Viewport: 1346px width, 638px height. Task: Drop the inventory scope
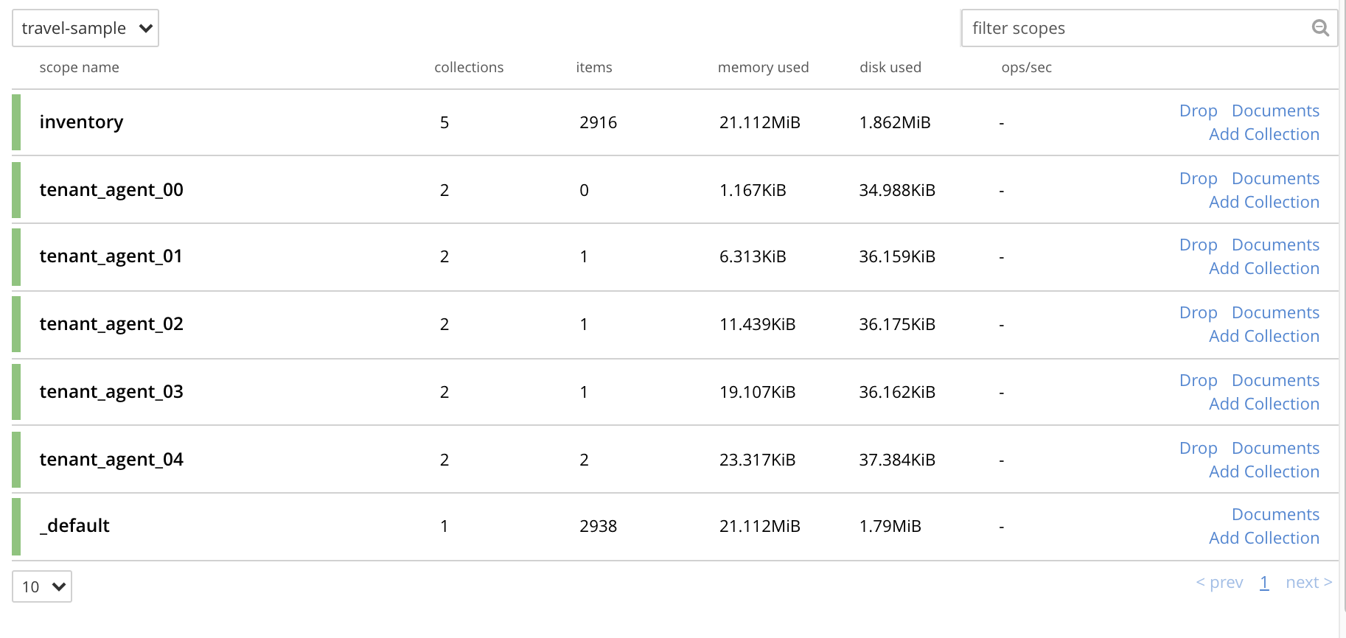tap(1198, 111)
